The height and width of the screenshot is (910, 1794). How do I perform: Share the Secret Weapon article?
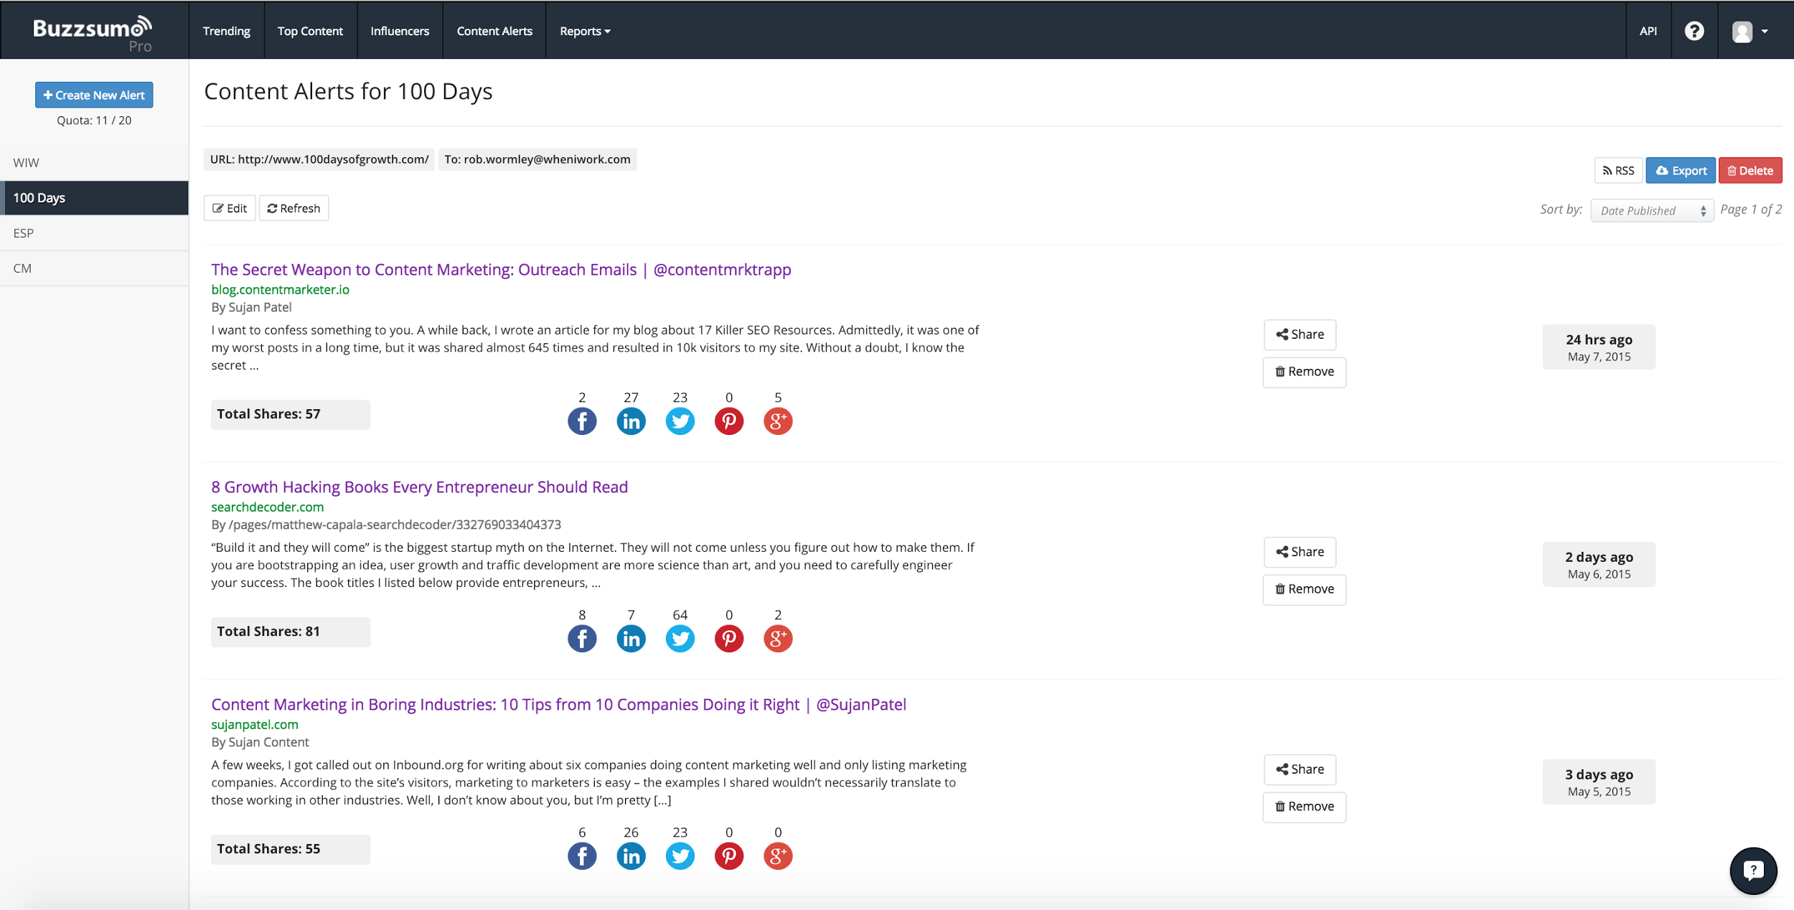(x=1300, y=334)
